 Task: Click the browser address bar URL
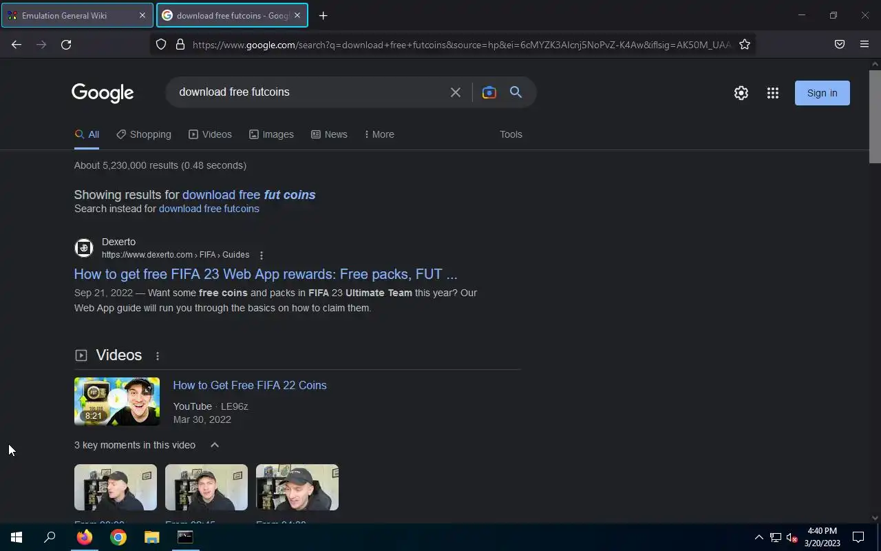click(461, 45)
